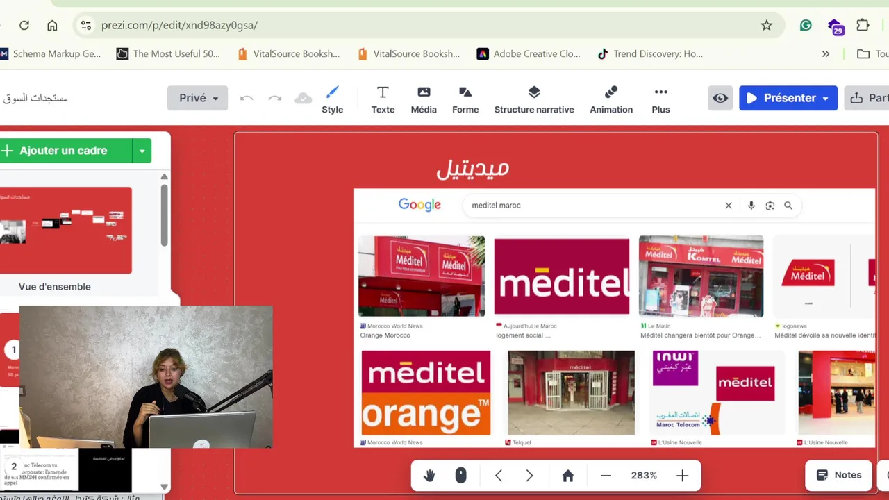The height and width of the screenshot is (500, 889).
Task: Click the frame list scrollbar thumb
Action: click(164, 215)
